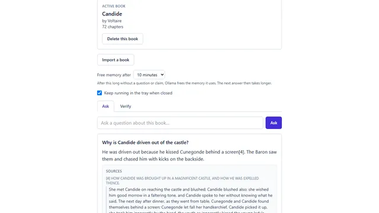Submit with the purple Ask button

[x=274, y=122]
